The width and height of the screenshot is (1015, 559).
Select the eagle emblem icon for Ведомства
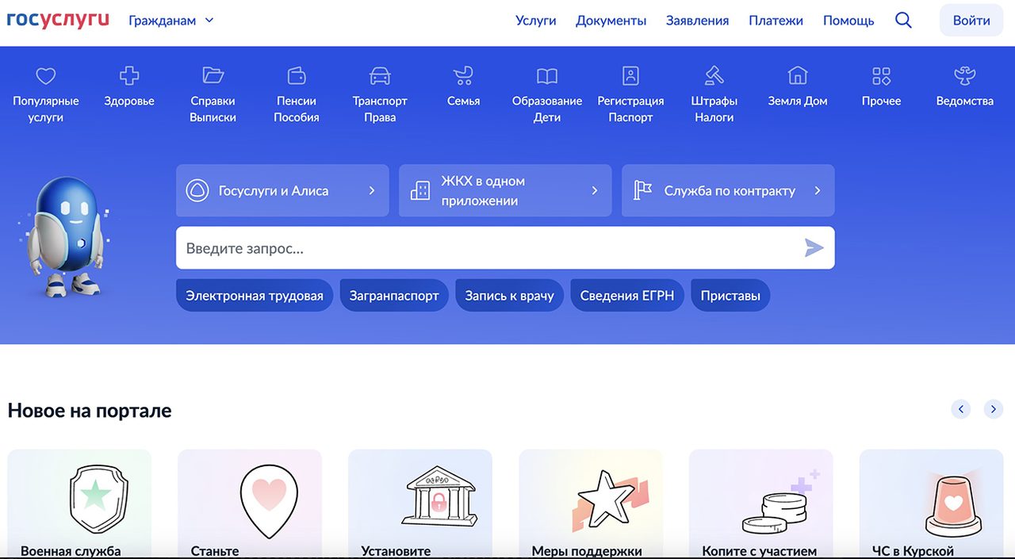(x=965, y=76)
